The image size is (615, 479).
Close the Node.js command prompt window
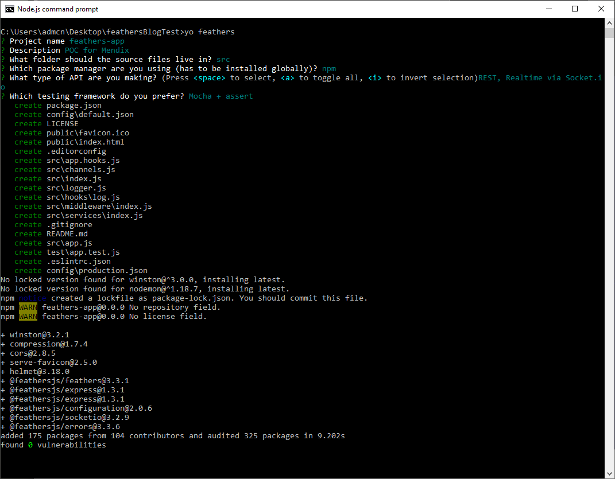[601, 9]
